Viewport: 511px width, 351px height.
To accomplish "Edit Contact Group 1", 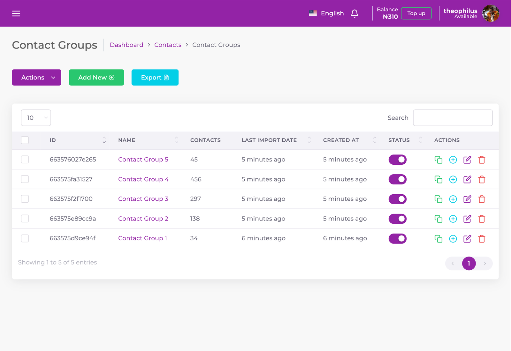I will tap(467, 238).
